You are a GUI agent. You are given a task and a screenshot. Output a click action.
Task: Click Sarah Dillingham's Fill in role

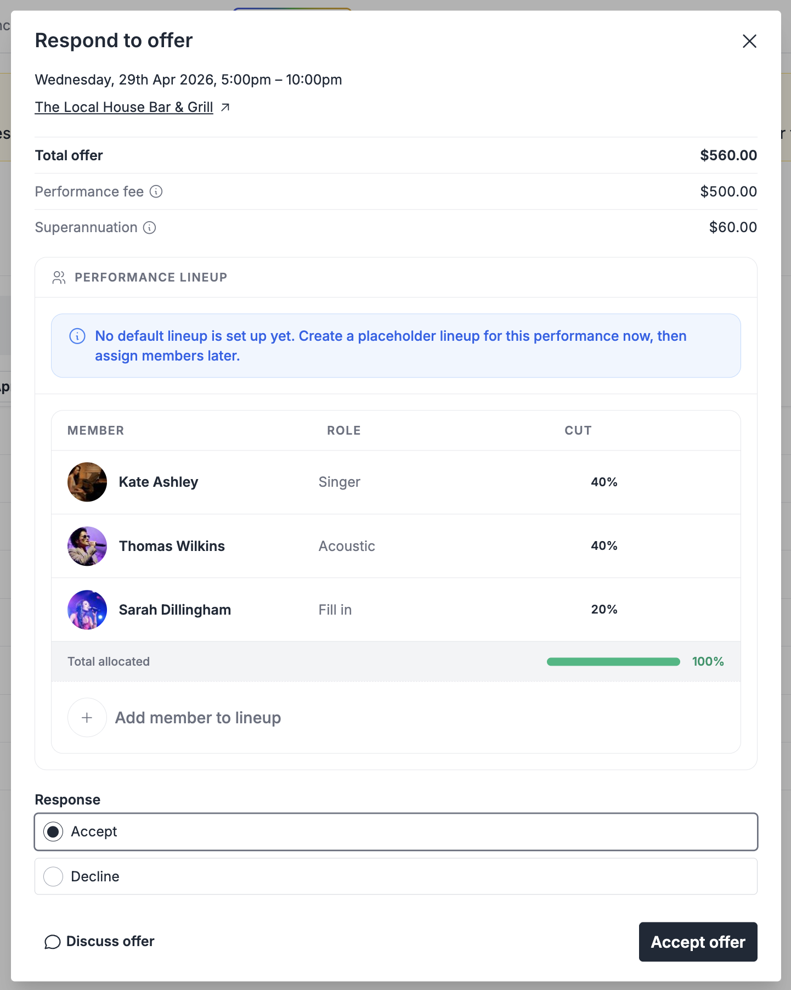[x=335, y=610]
